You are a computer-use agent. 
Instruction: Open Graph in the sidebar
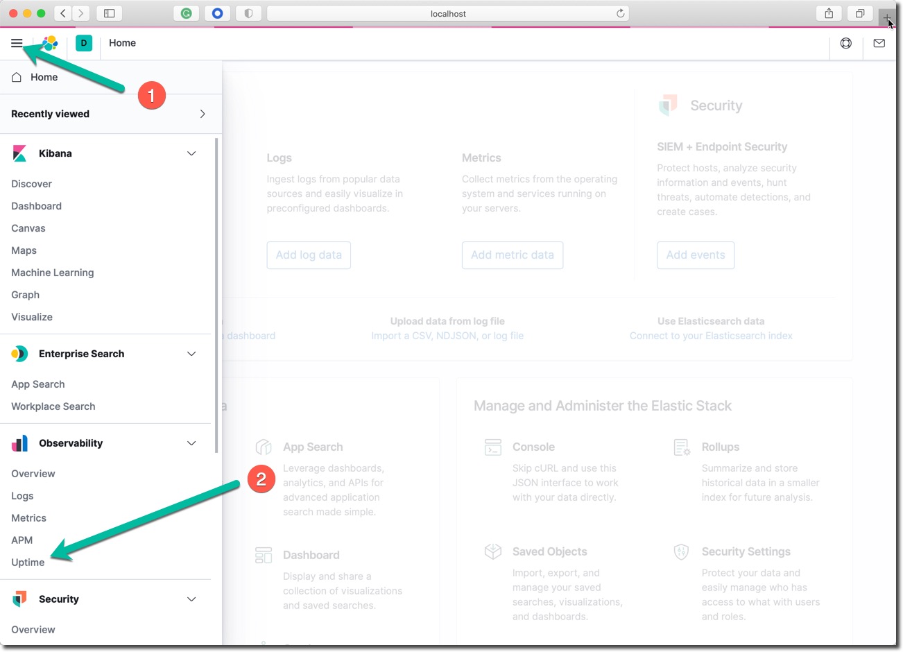[x=25, y=295]
